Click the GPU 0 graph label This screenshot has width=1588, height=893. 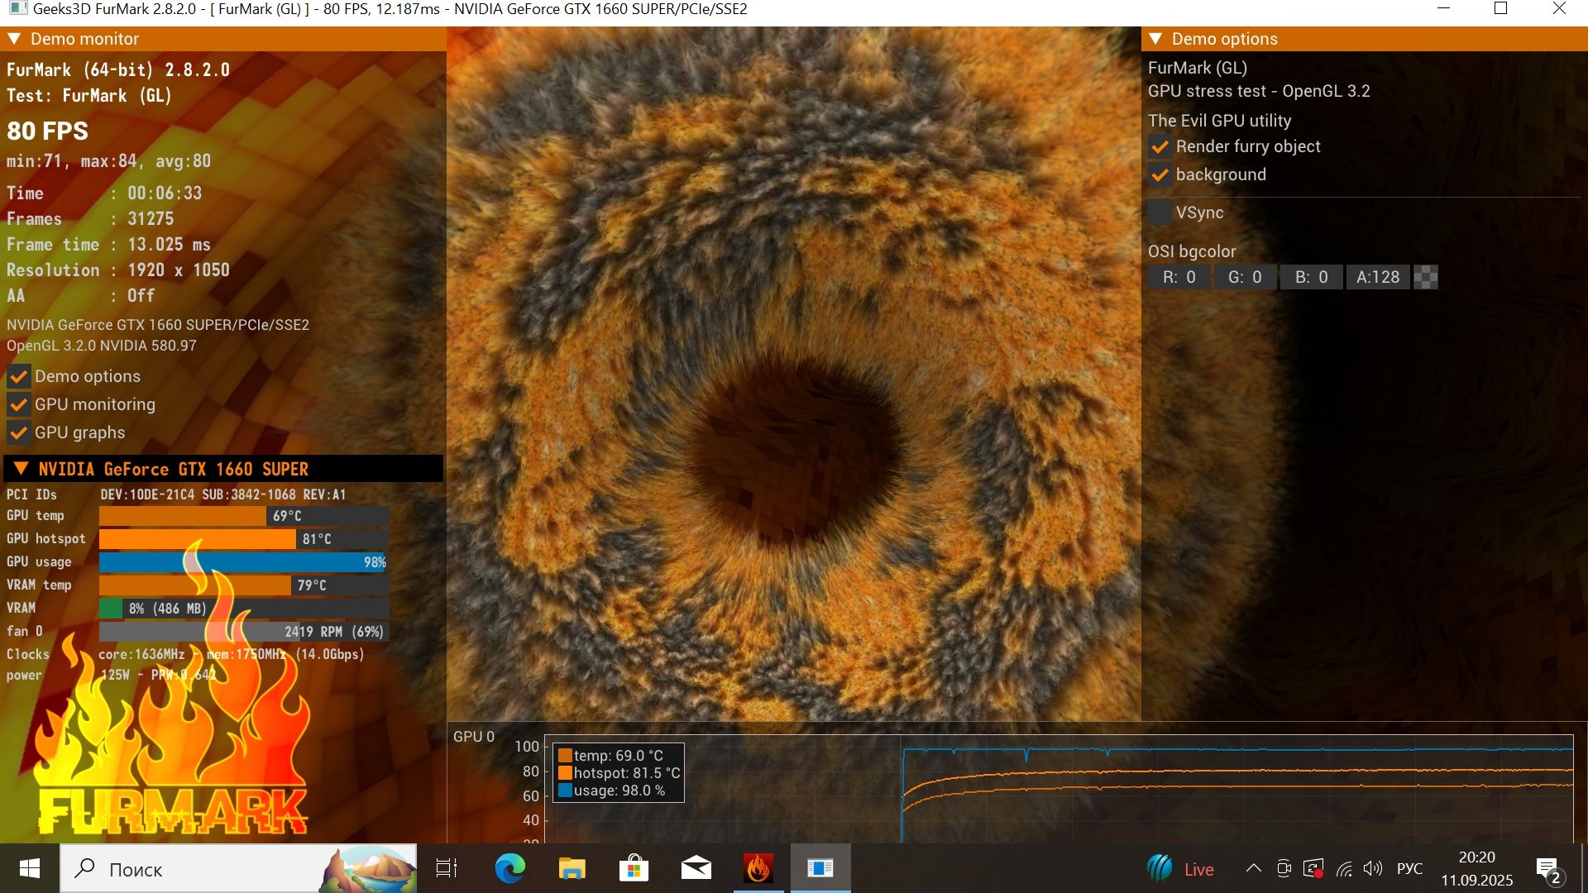coord(474,736)
